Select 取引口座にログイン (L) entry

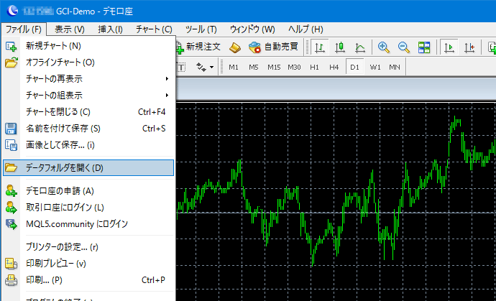(x=88, y=208)
